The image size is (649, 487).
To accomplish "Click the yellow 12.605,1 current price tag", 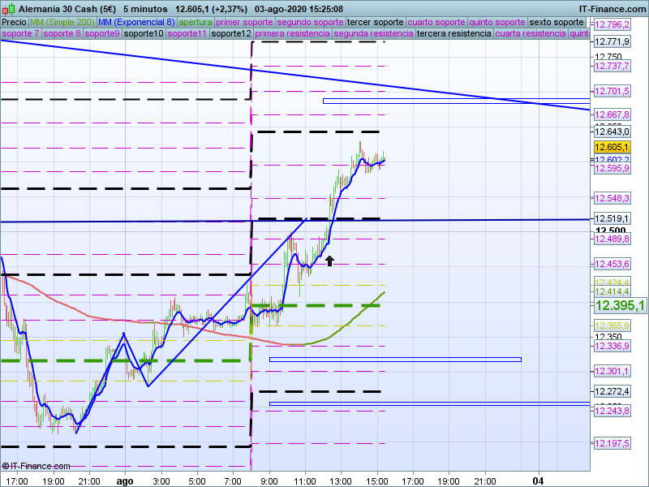I will pyautogui.click(x=611, y=147).
